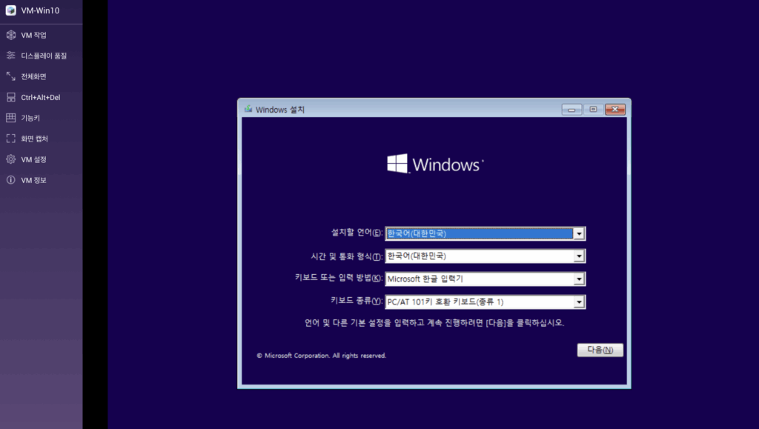The image size is (759, 429).
Task: Click the 전체화면 fullscreen arrows icon
Action: 10,76
